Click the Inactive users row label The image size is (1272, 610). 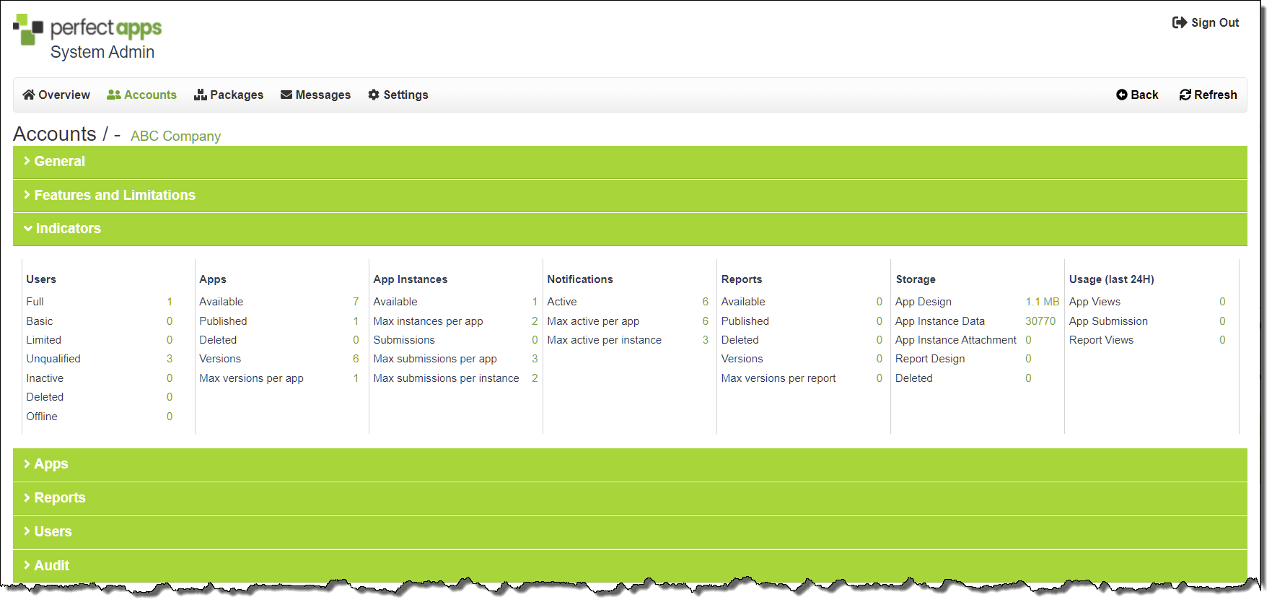pyautogui.click(x=45, y=378)
